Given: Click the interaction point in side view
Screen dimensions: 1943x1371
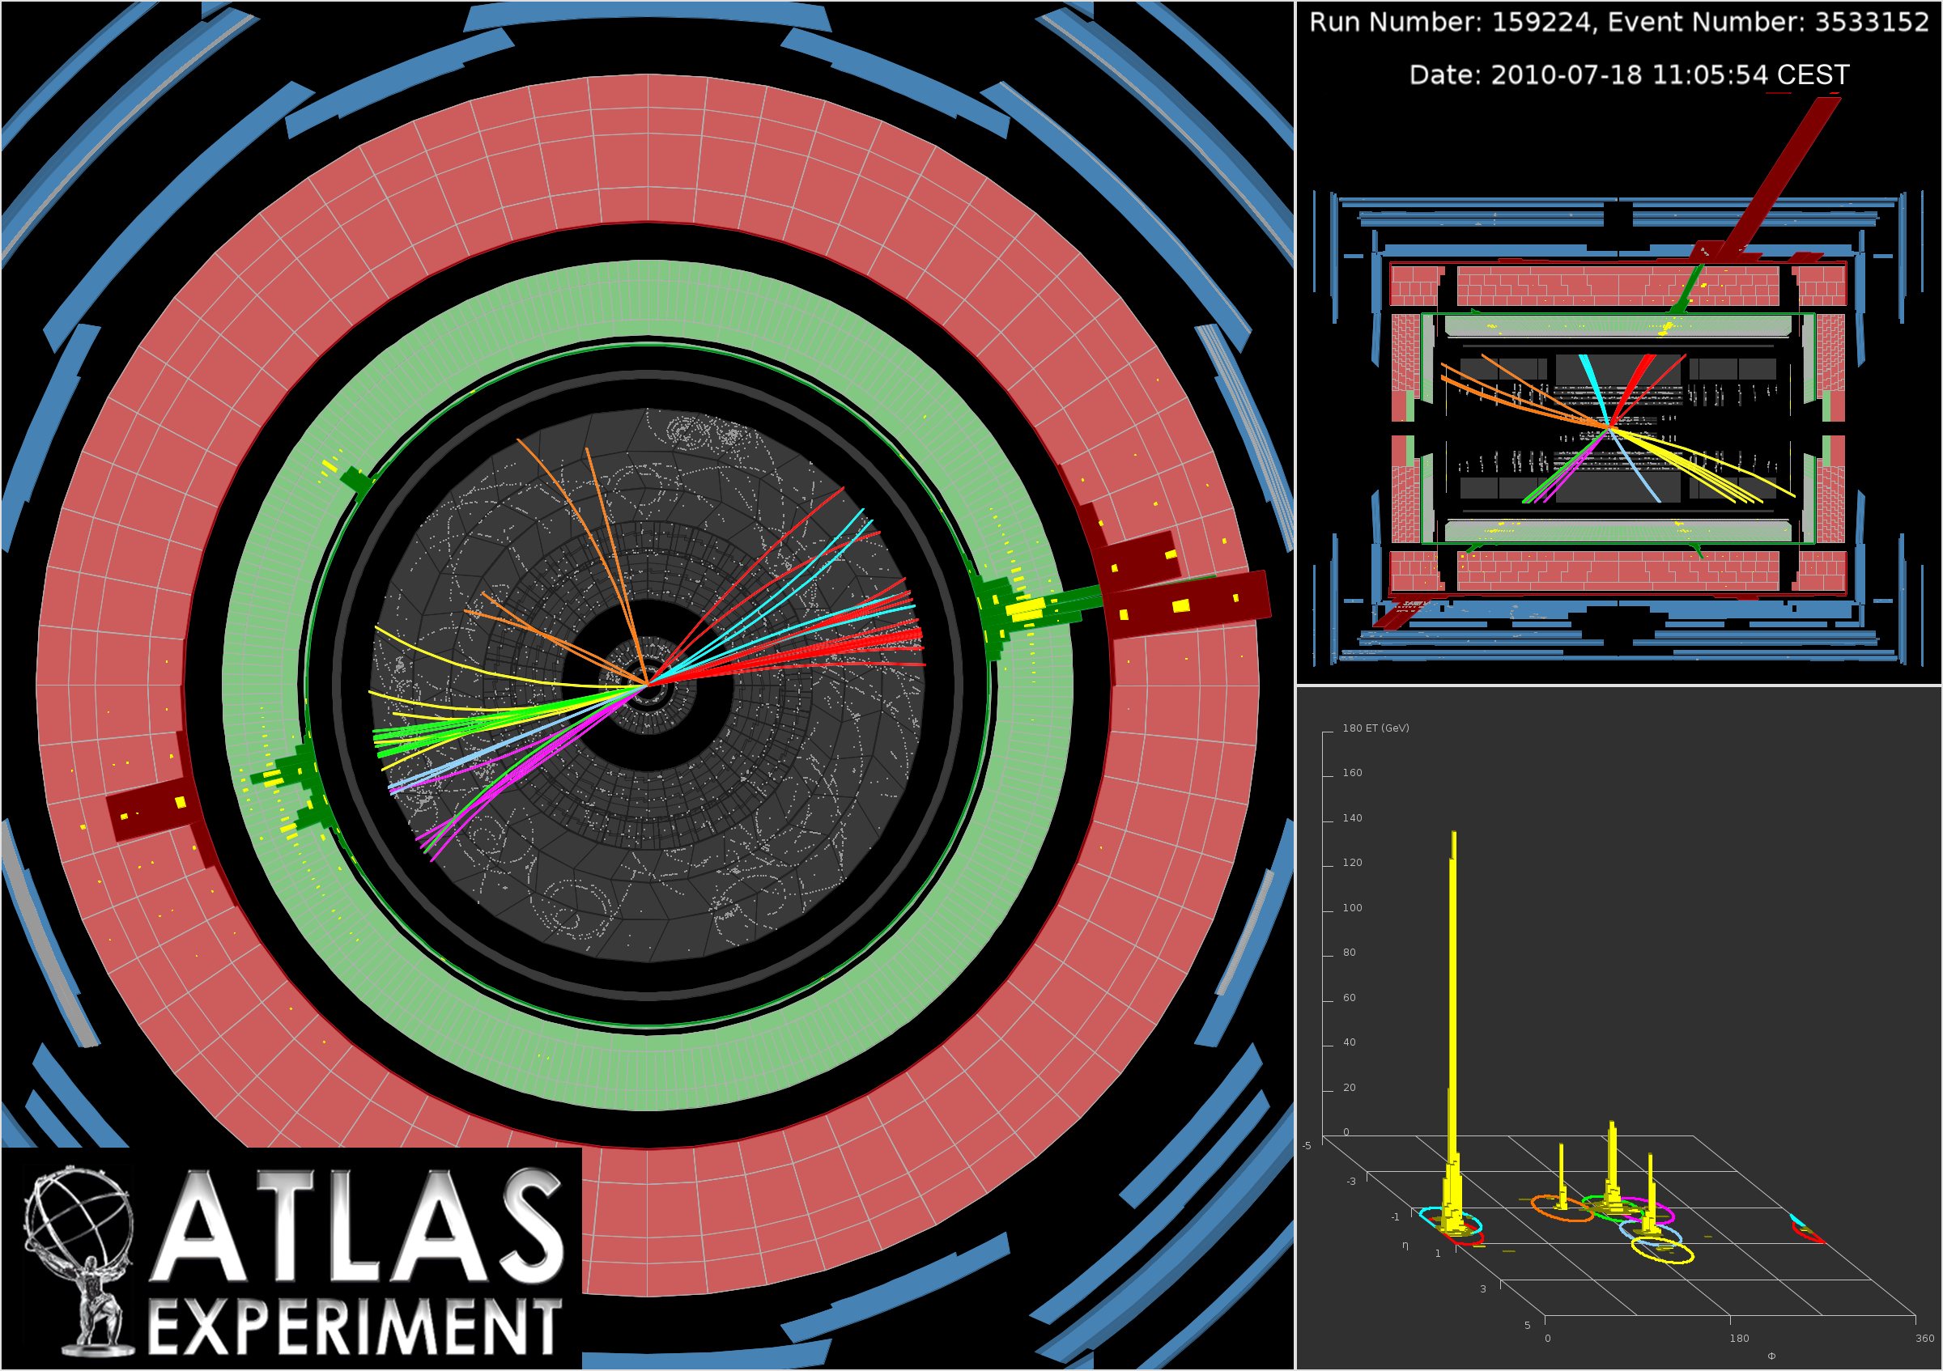Looking at the screenshot, I should point(1609,428).
